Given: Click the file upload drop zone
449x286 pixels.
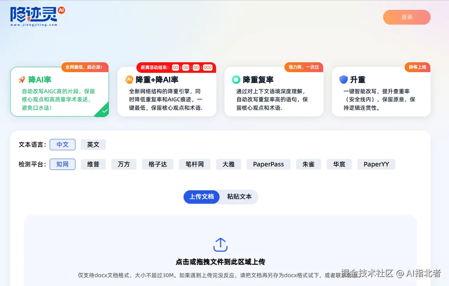Looking at the screenshot, I should tap(220, 253).
